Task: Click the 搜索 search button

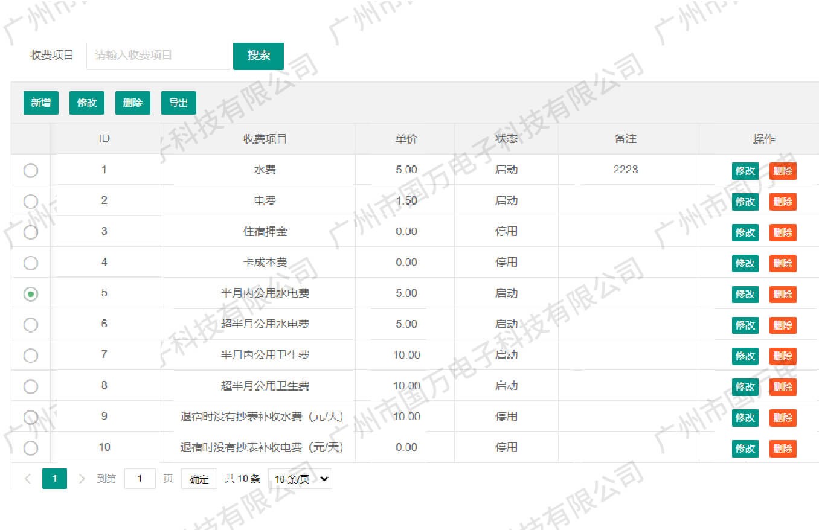Action: pos(258,56)
